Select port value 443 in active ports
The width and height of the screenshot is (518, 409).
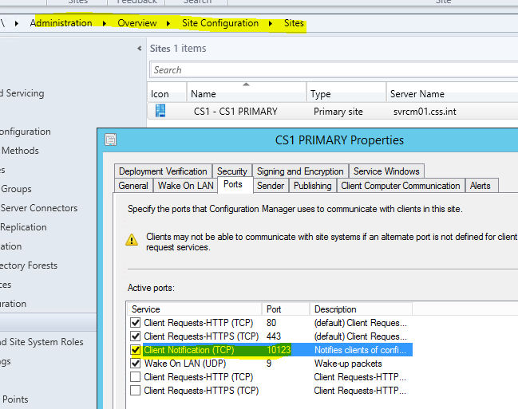pyautogui.click(x=274, y=336)
